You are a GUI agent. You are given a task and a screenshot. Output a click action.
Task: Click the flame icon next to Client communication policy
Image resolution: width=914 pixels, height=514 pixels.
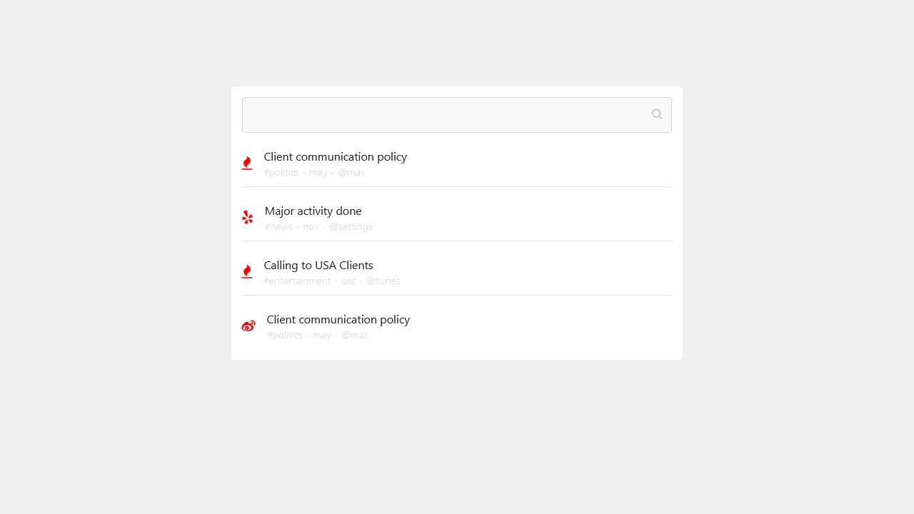point(247,163)
